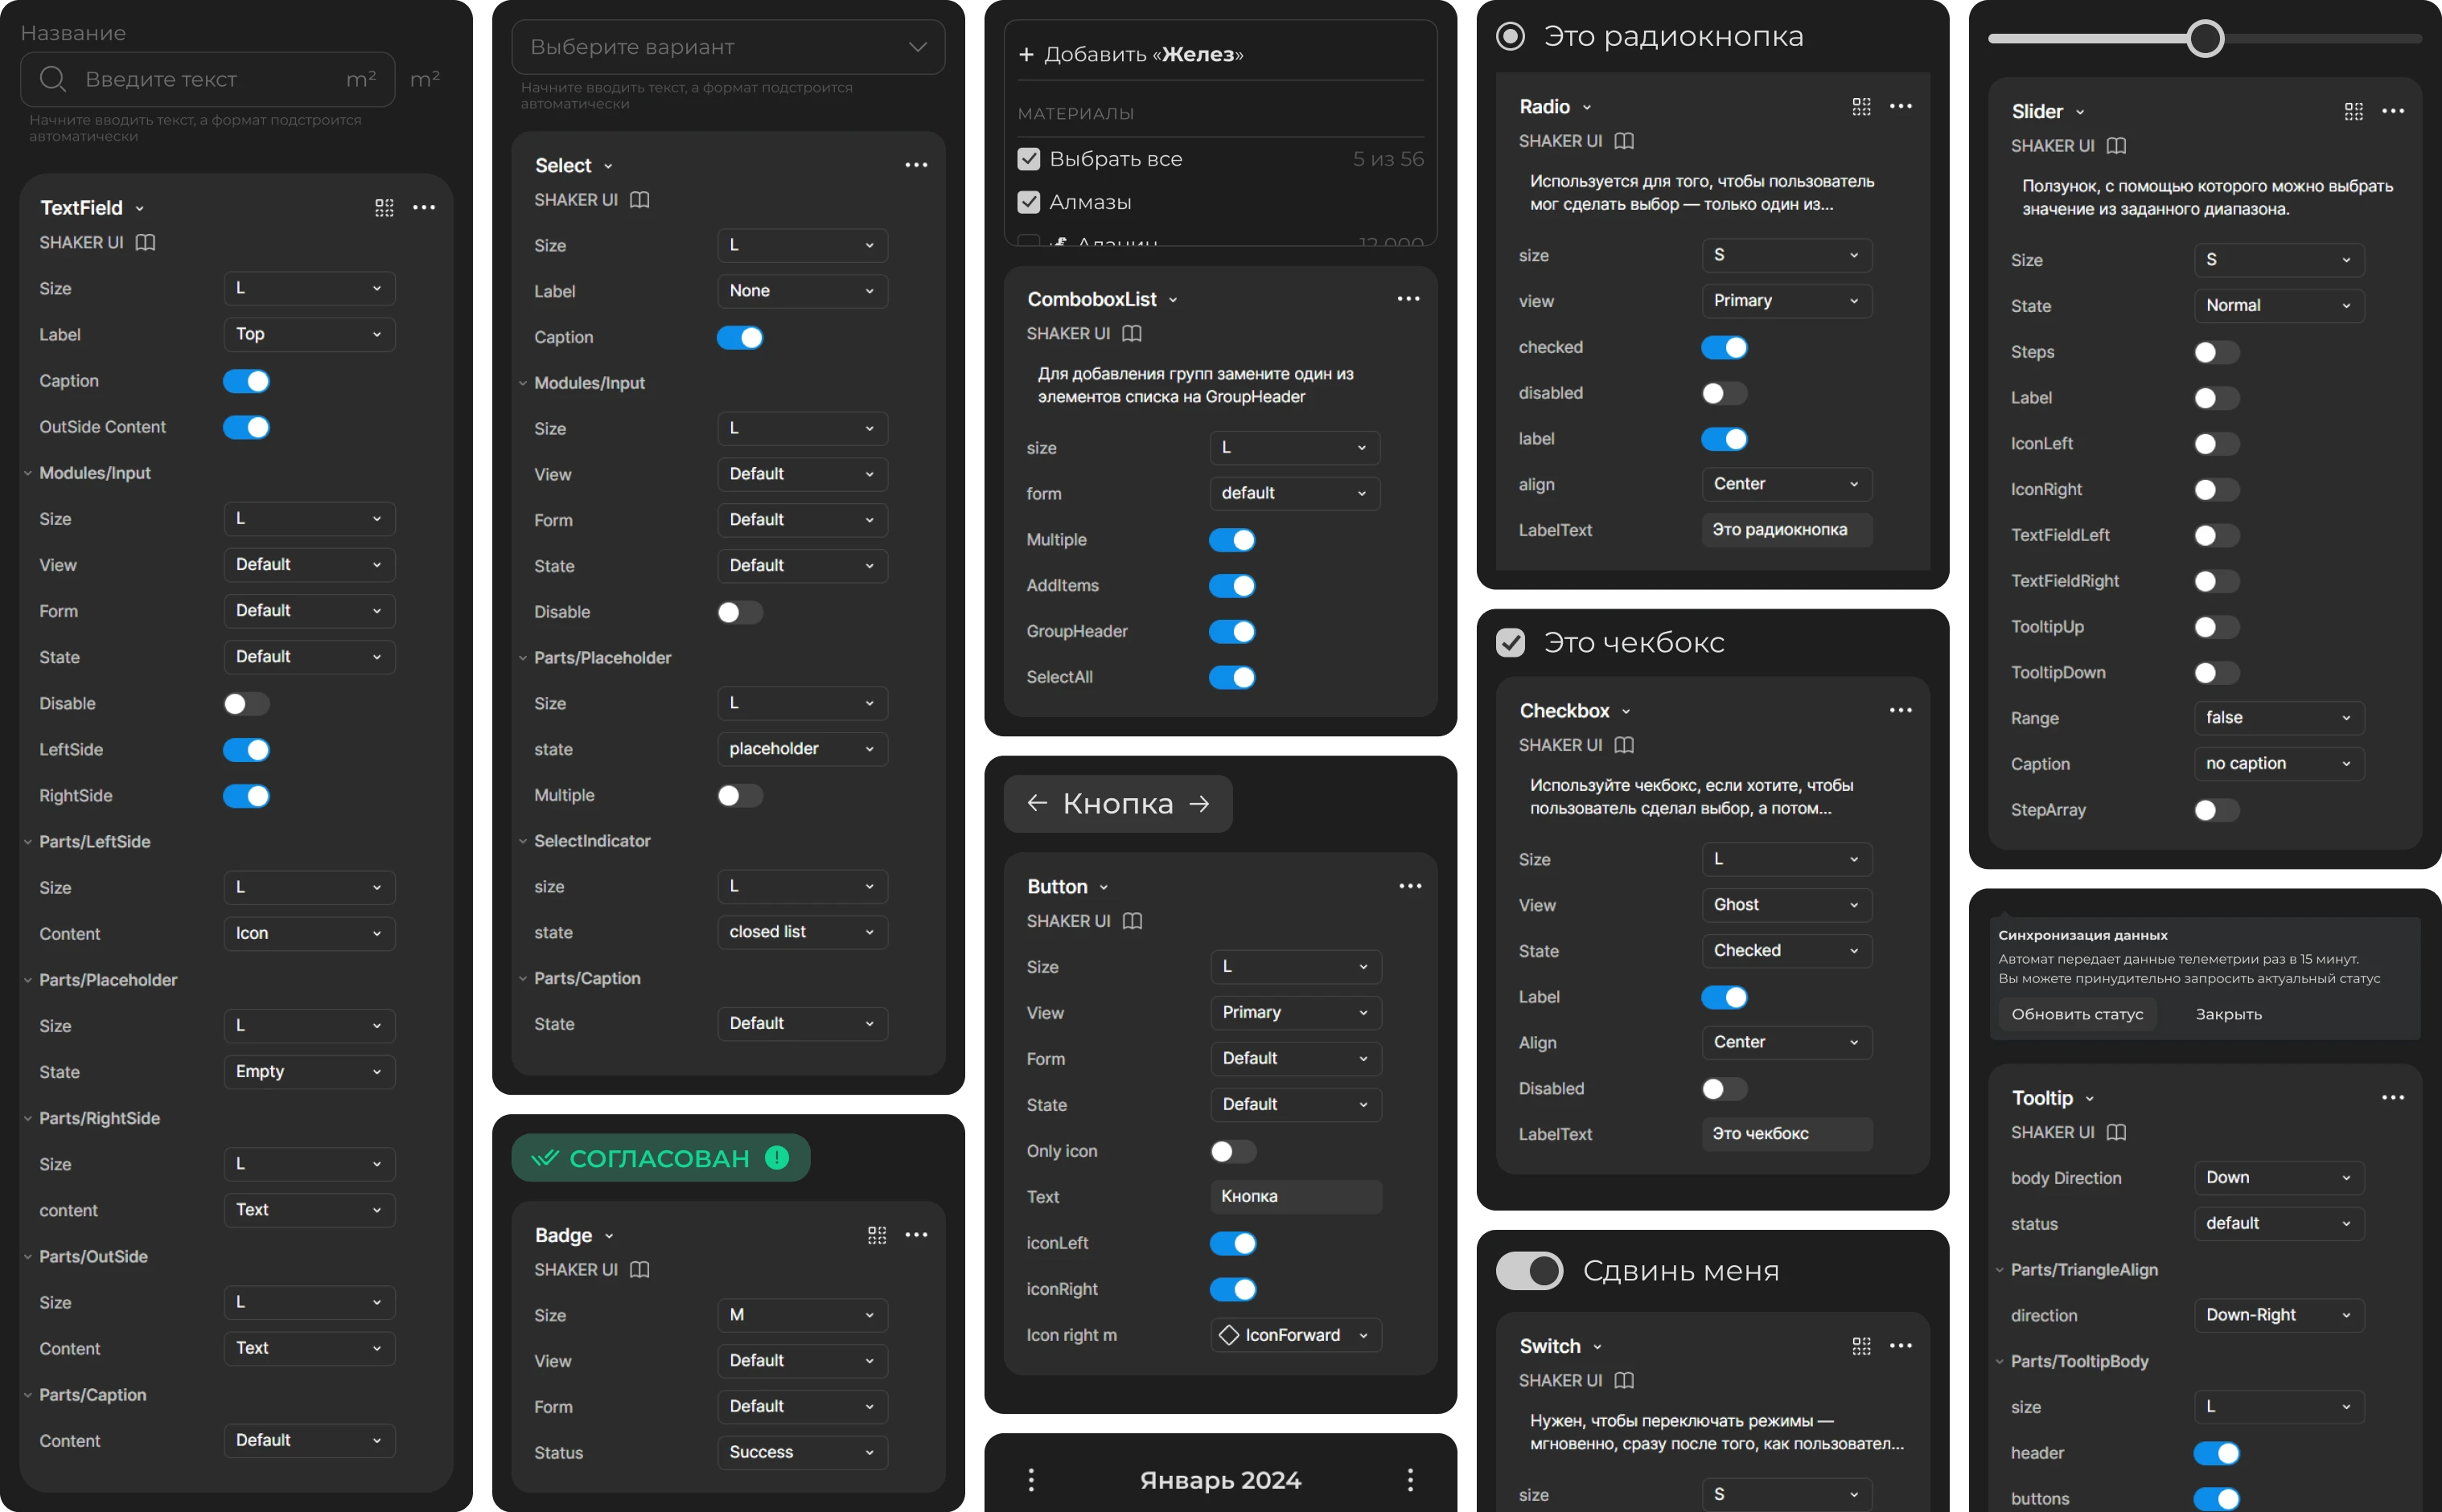Open the Выберите вариант dropdown
Screen dimensions: 2442x1512
pos(727,47)
